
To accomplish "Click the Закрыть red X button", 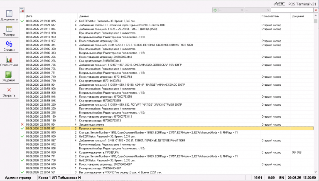I will point(9,92).
